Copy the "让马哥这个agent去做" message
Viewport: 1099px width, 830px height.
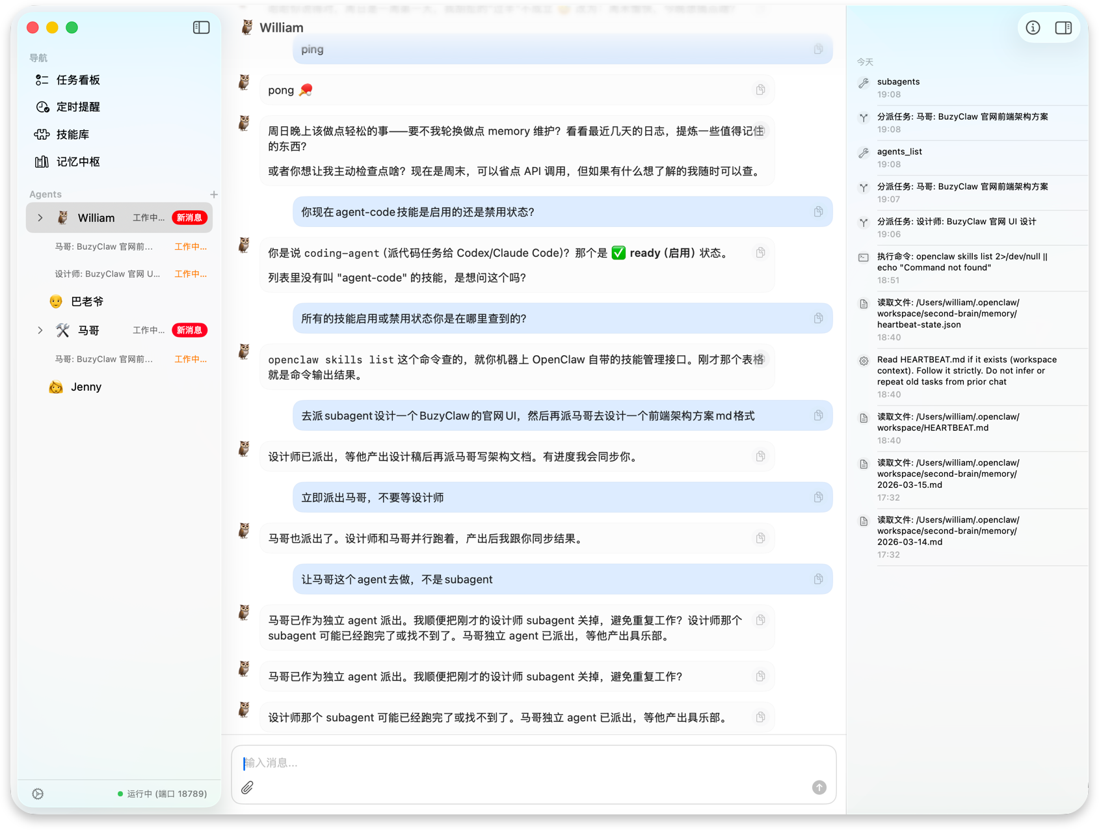coord(818,579)
